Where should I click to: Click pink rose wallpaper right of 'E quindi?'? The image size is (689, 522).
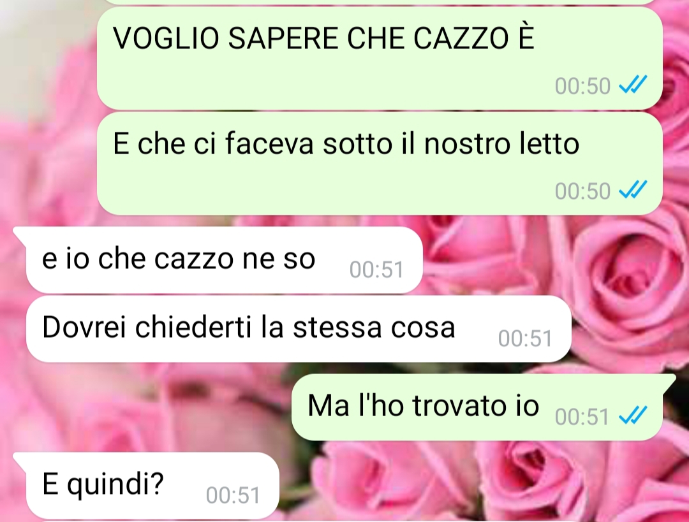click(440, 483)
